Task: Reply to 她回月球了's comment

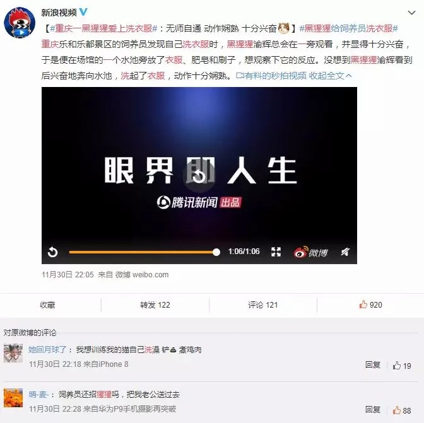Action: pos(373,365)
